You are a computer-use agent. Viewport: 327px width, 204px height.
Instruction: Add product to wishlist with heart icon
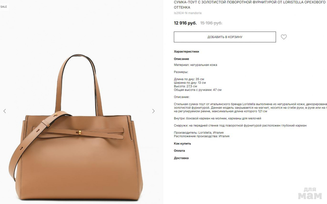click(284, 37)
